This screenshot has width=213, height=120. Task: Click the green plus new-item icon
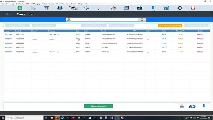(x=20, y=8)
